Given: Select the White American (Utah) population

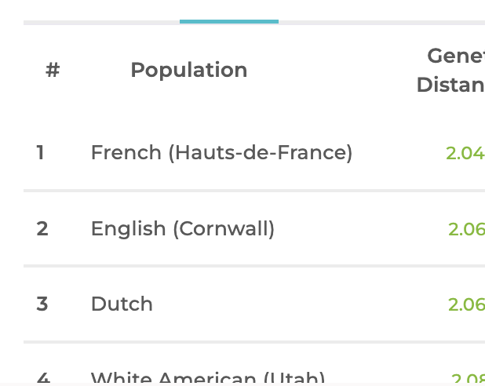Looking at the screenshot, I should click(208, 378).
